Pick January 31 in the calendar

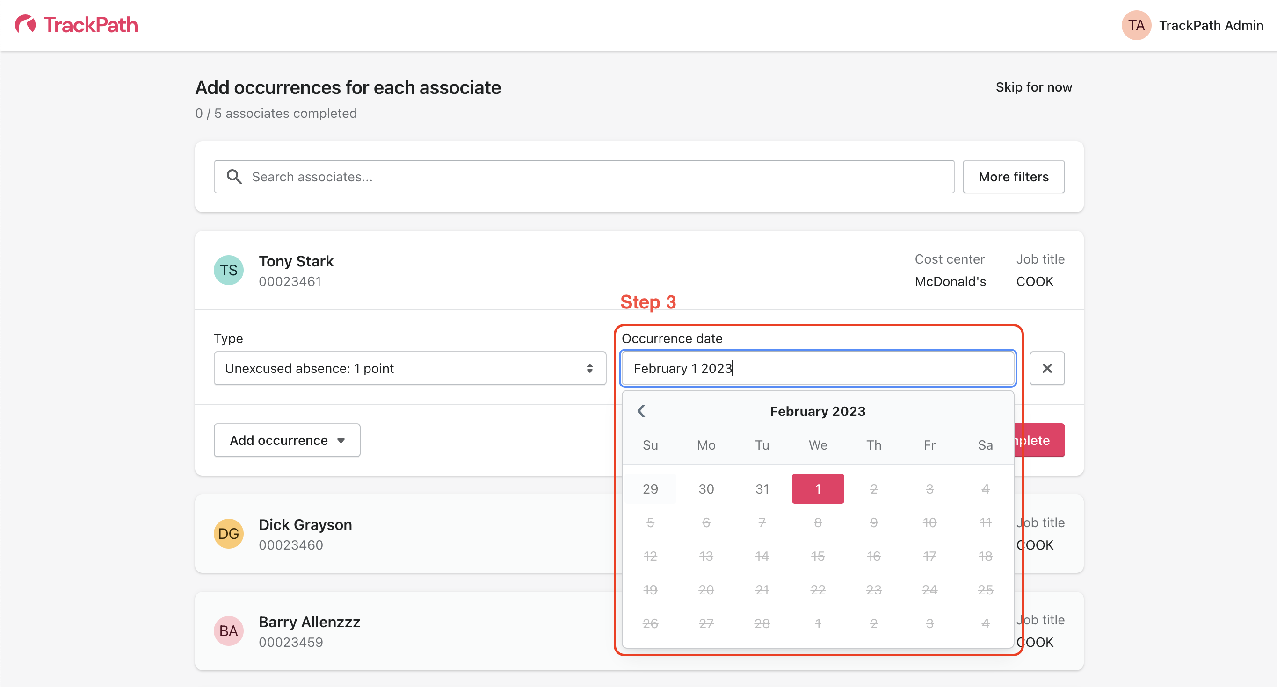(762, 489)
